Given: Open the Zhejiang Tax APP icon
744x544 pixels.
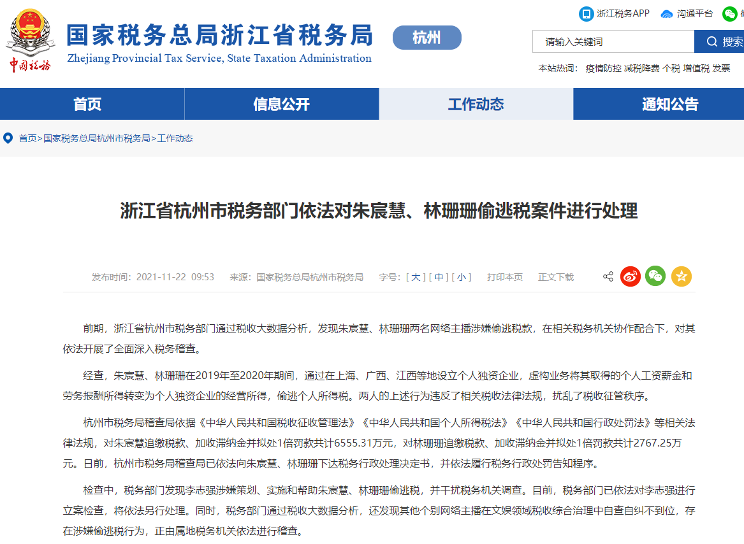Looking at the screenshot, I should point(586,14).
